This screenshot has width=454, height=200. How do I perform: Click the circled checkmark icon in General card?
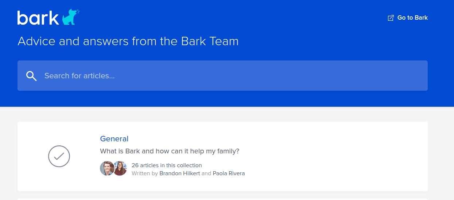coord(59,156)
